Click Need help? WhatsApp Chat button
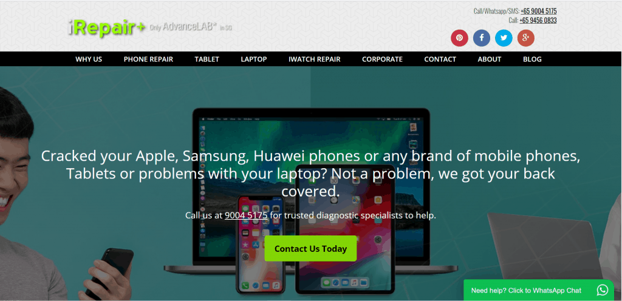This screenshot has height=301, width=622. [539, 290]
